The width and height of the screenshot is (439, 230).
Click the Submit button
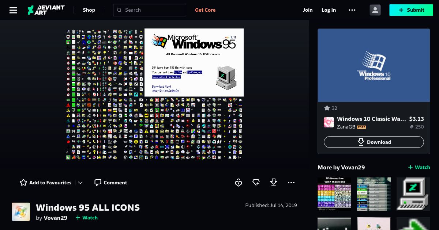(411, 10)
